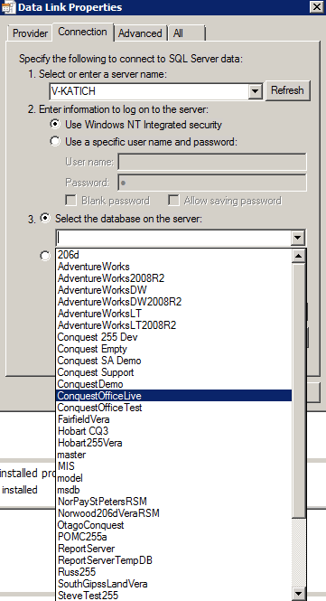Select AdventureWorksLT2008R2 entry
The width and height of the screenshot is (326, 601).
[x=174, y=325]
